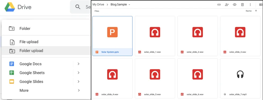Click in the Drive search field
This screenshot has width=263, height=100.
(x=80, y=7)
